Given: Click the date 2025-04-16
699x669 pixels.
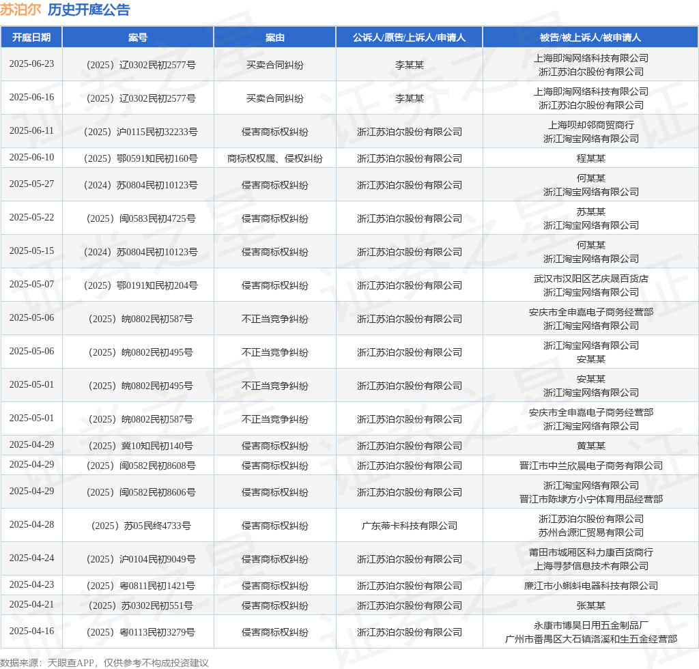Looking at the screenshot, I should (31, 631).
